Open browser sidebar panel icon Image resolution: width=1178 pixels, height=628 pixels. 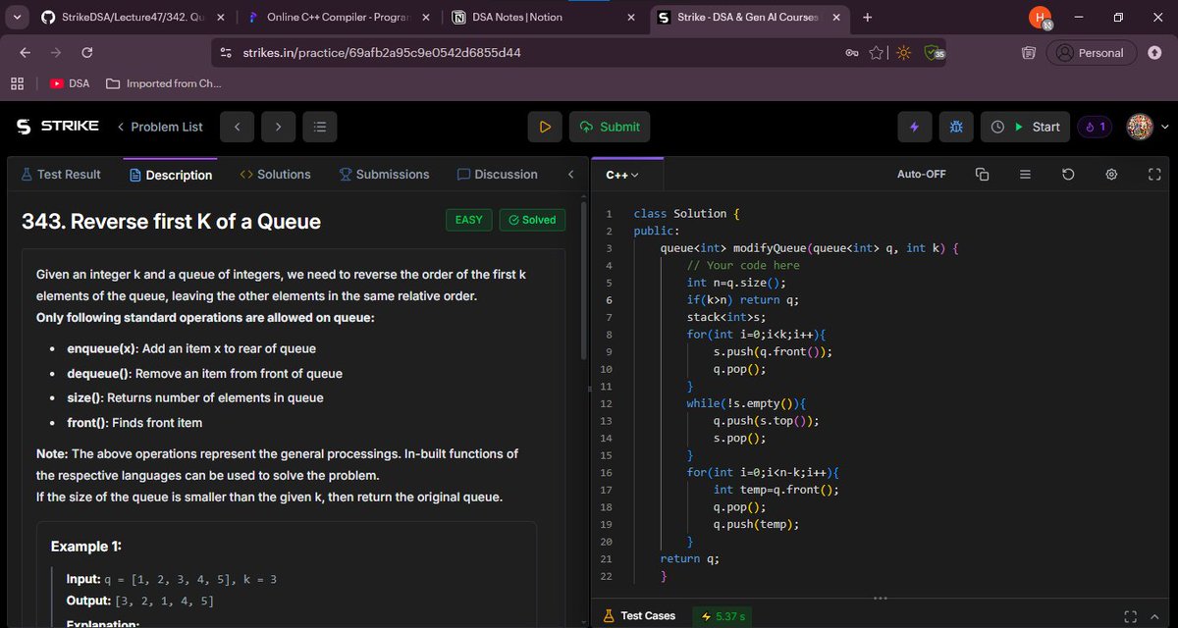coord(1028,53)
